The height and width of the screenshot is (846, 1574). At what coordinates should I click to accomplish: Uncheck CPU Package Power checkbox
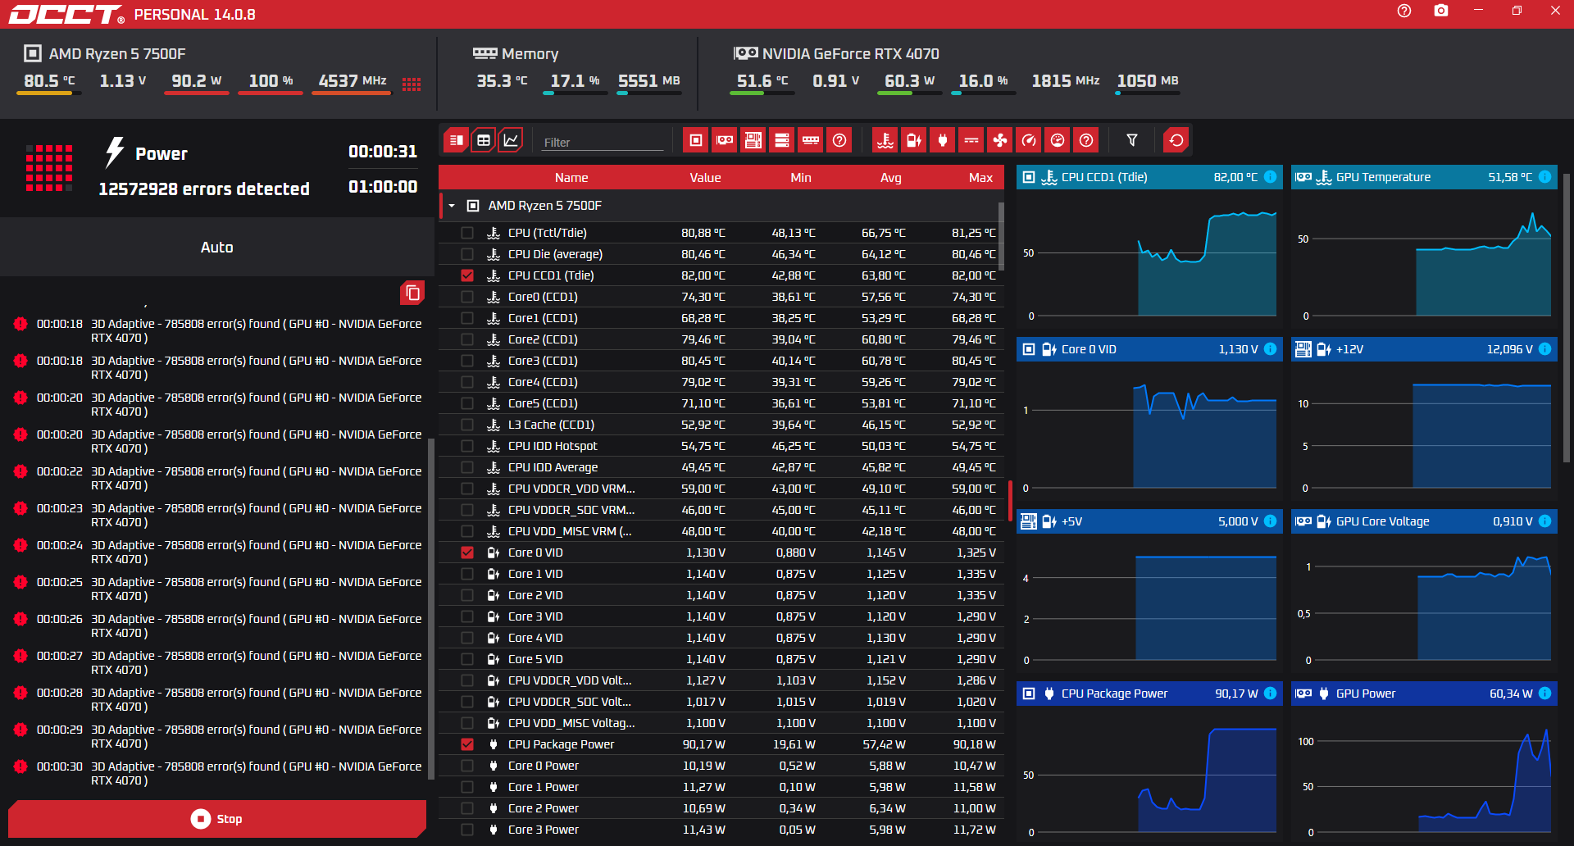coord(467,744)
